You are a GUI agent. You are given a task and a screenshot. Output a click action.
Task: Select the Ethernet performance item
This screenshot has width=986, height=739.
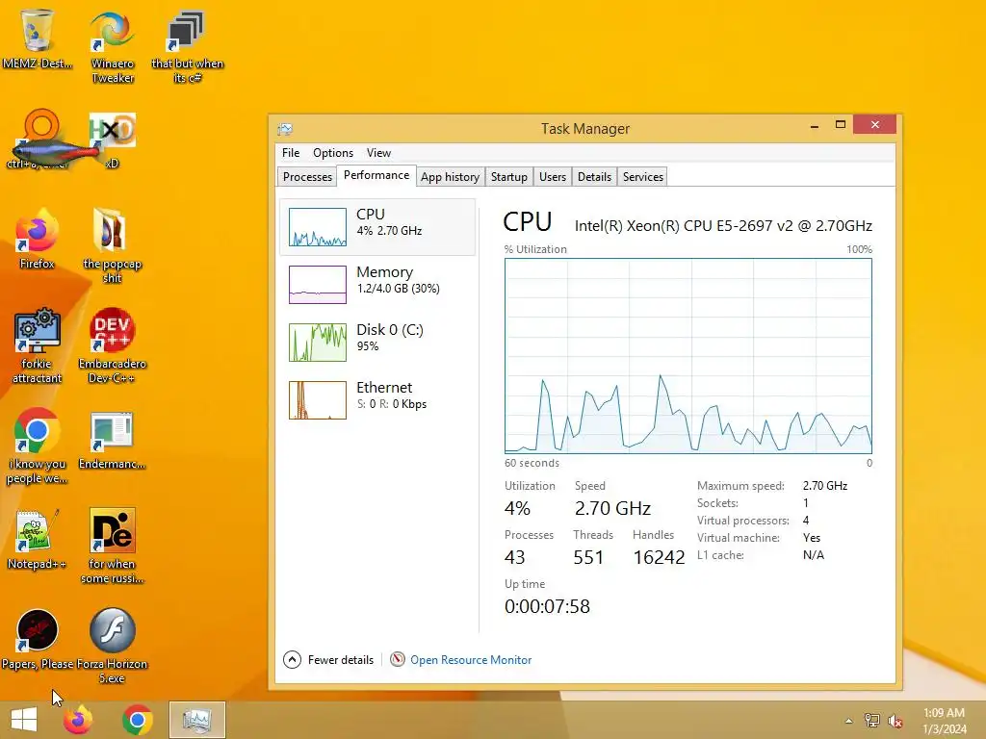(377, 399)
